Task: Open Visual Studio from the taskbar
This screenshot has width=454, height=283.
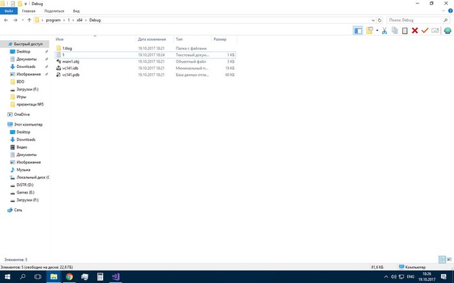Action: click(x=116, y=277)
